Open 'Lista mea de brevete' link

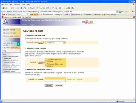pyautogui.click(x=8, y=44)
